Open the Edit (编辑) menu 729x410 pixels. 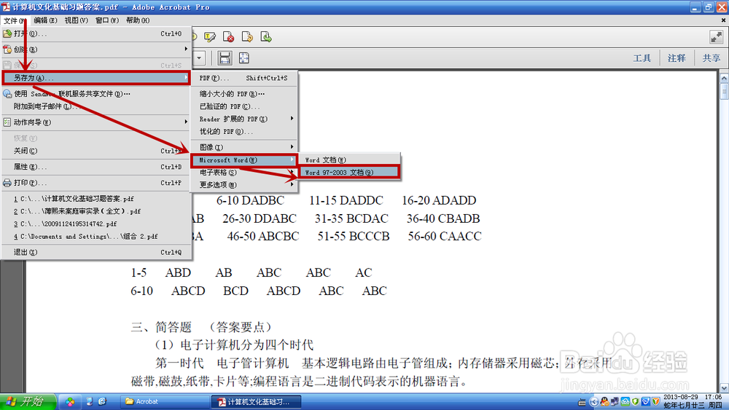[x=45, y=20]
